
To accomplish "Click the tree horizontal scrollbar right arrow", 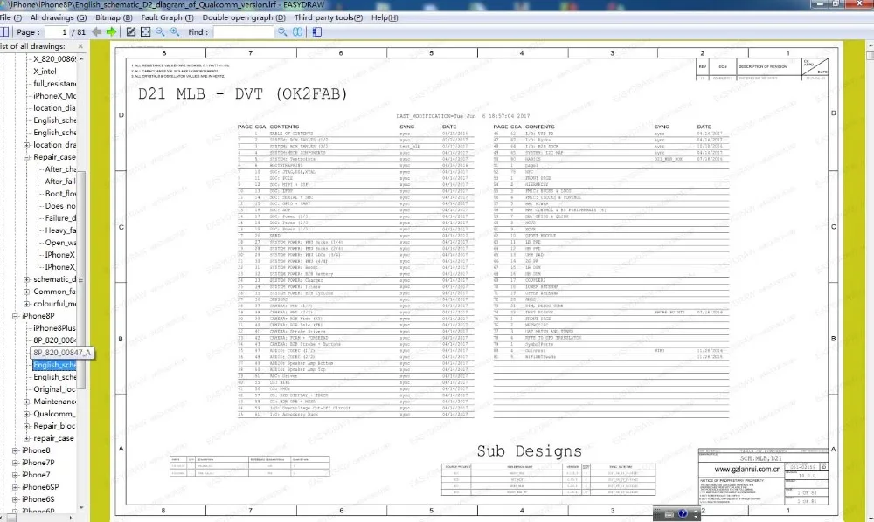I will 70,518.
